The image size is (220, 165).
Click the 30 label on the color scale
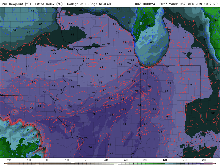pos(106,160)
